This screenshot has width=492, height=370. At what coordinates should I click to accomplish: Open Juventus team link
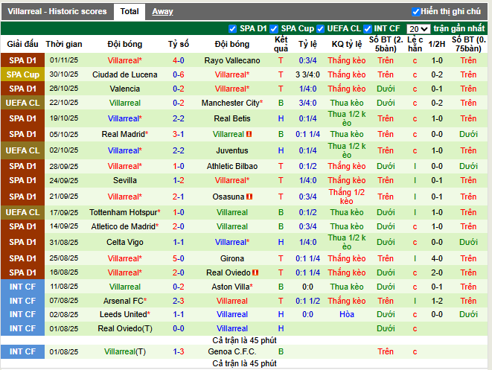pos(232,150)
